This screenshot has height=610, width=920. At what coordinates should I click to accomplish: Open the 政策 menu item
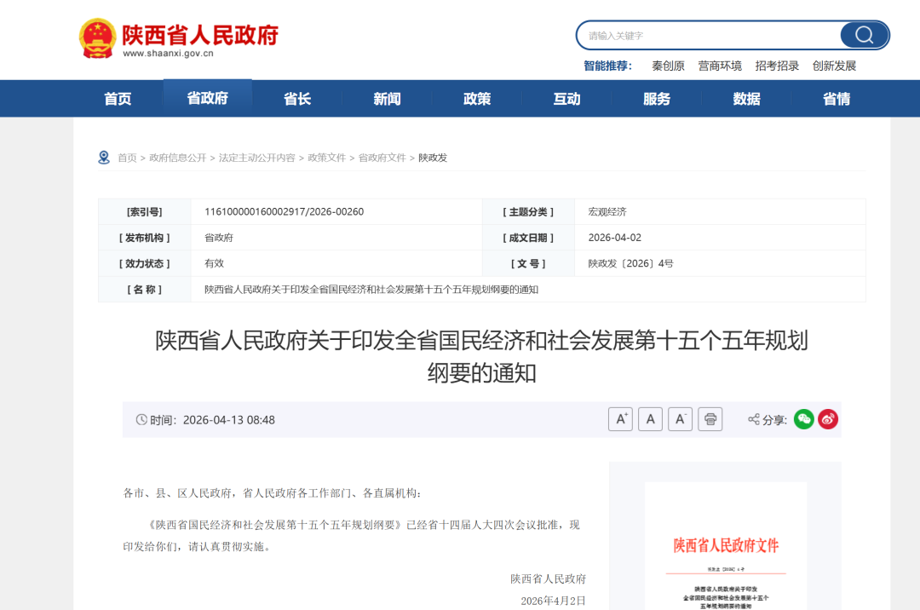pyautogui.click(x=477, y=98)
